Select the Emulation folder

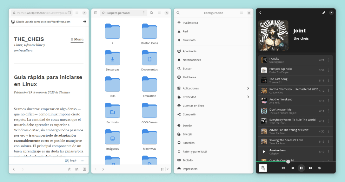149,87
